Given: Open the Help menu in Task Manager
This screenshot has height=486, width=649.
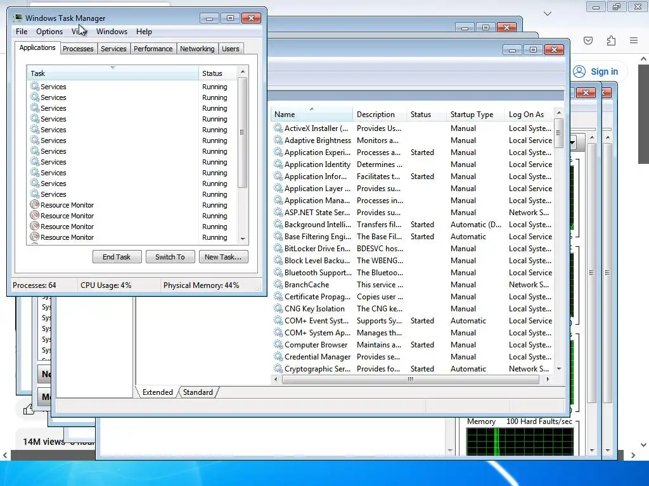Looking at the screenshot, I should tap(144, 32).
